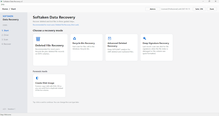Click the 'Choose a recovery mode' heading
This screenshot has height=116, width=219.
[x=48, y=31]
